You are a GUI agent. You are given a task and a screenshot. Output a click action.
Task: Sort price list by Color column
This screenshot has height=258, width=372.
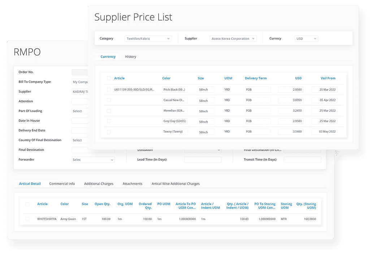[166, 78]
